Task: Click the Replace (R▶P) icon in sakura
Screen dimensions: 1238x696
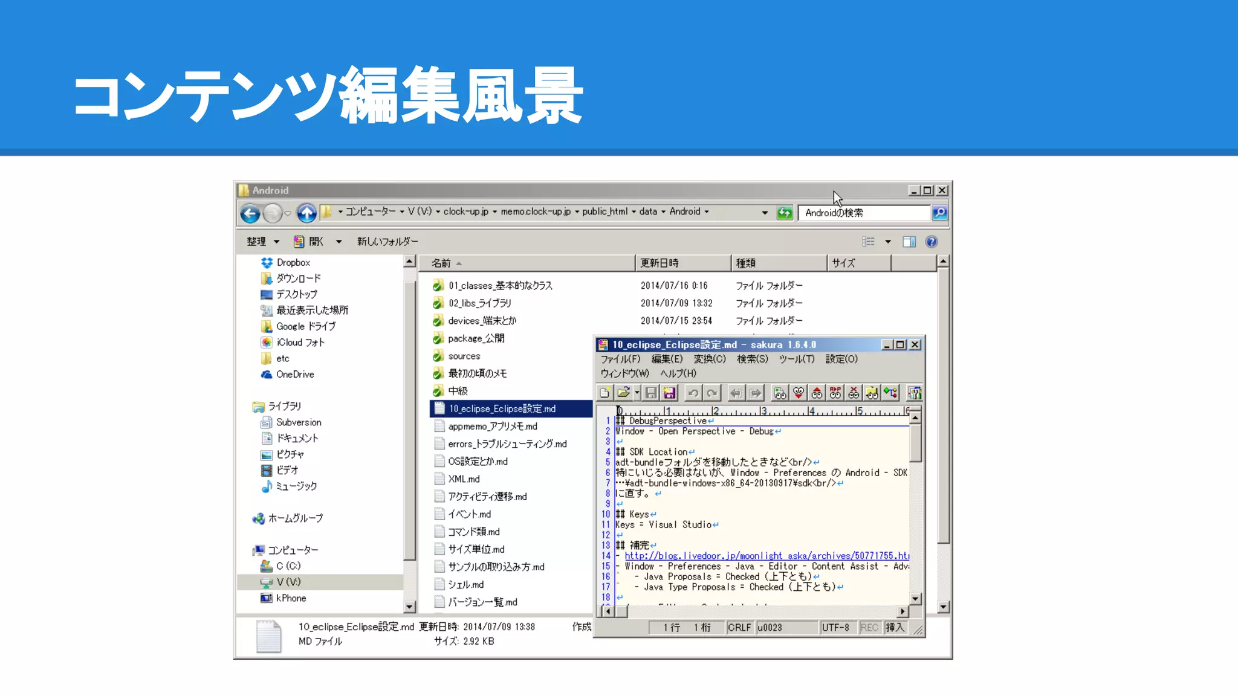Action: [835, 393]
